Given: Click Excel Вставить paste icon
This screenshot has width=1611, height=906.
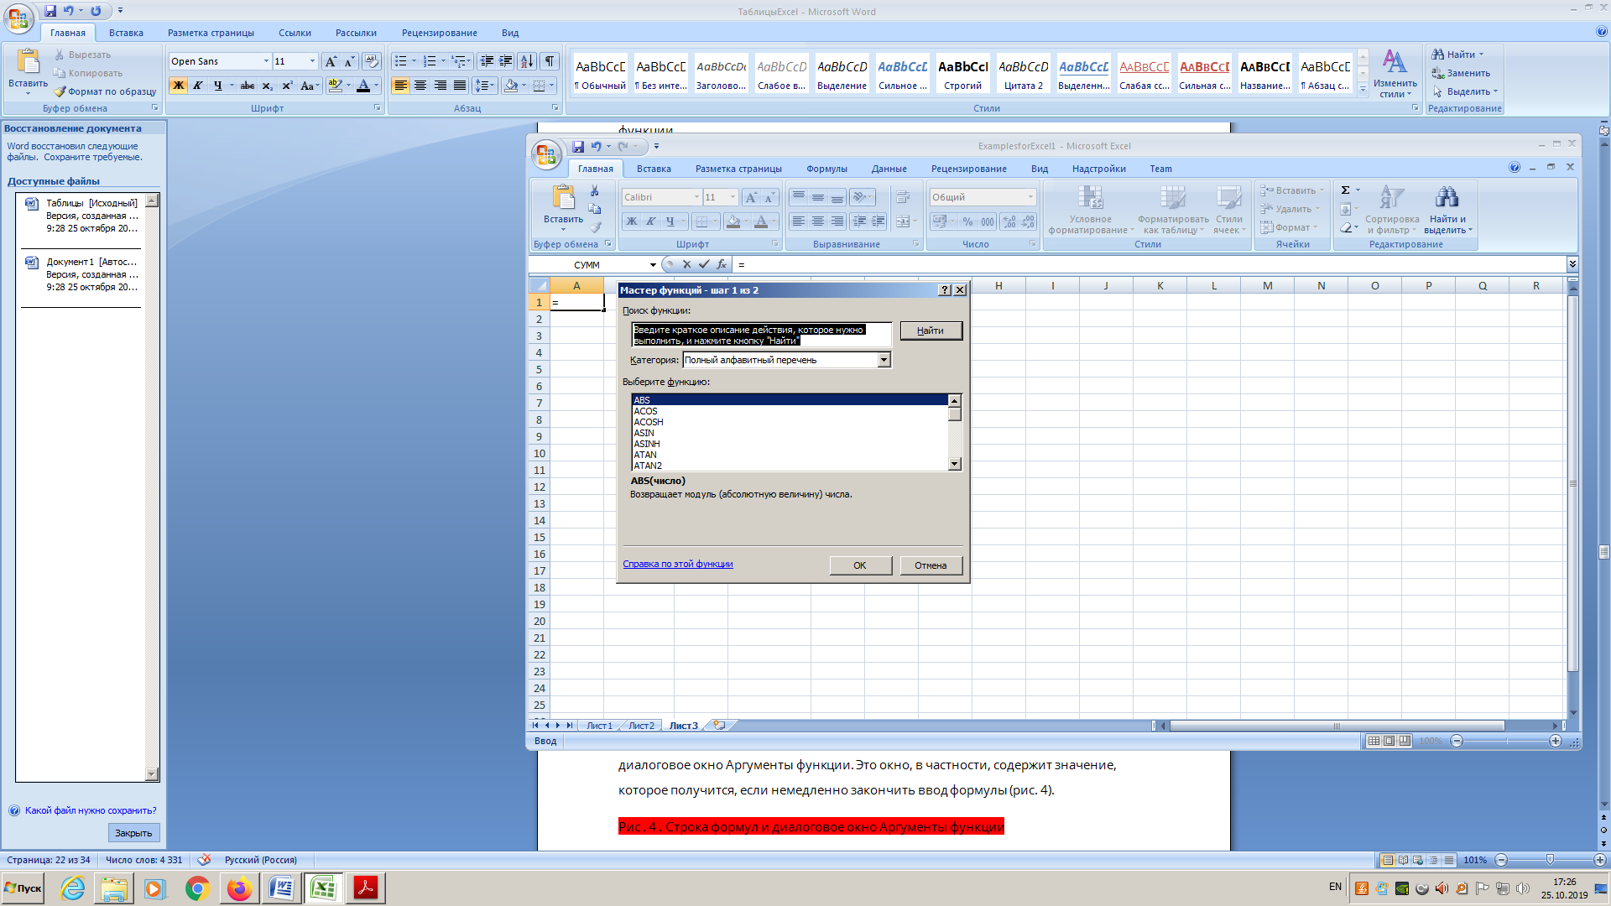Looking at the screenshot, I should [x=563, y=198].
